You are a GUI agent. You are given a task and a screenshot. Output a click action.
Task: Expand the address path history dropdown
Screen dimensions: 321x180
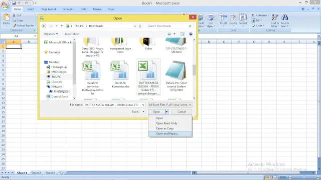[135, 26]
